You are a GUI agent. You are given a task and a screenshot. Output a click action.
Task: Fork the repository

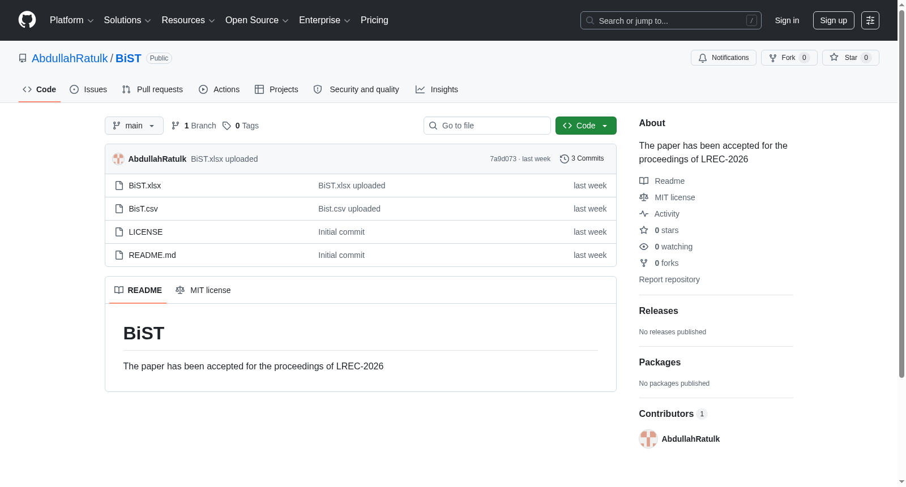pyautogui.click(x=789, y=58)
